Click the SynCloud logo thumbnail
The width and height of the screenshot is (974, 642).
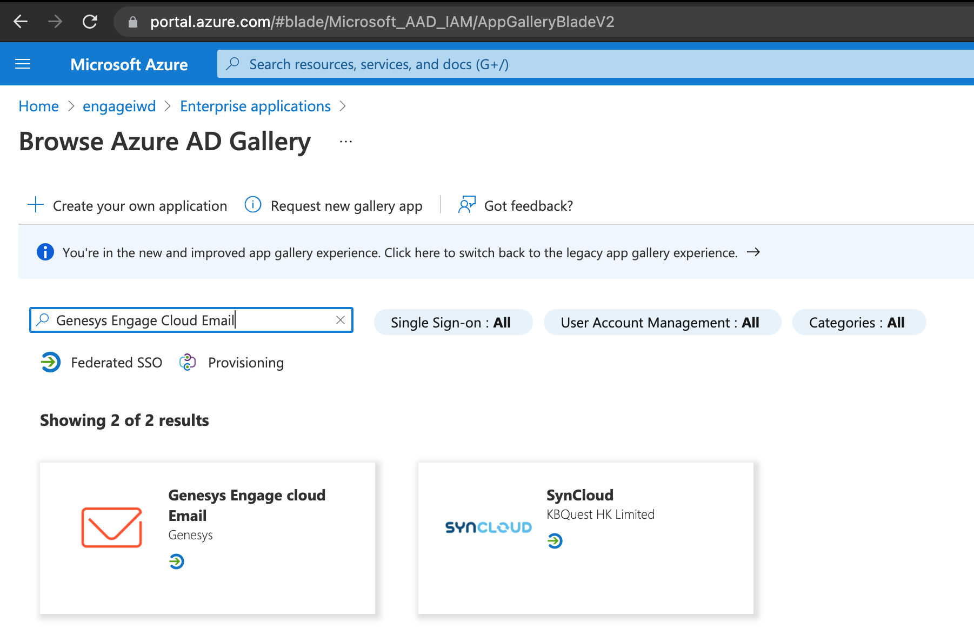pos(488,527)
